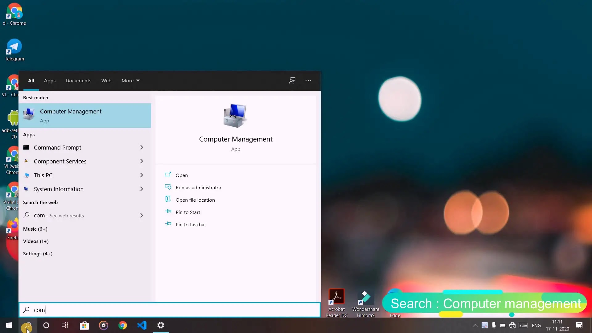Launch Microsoft Store from taskbar
This screenshot has width=592, height=333.
point(84,325)
